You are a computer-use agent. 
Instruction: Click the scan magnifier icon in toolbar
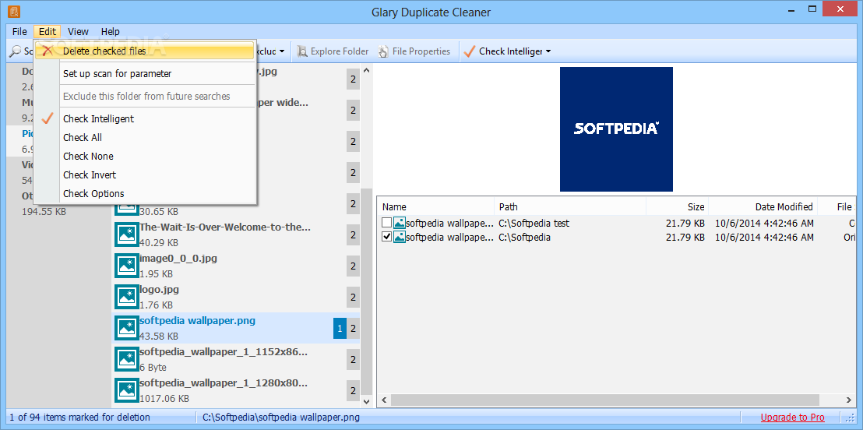[16, 51]
